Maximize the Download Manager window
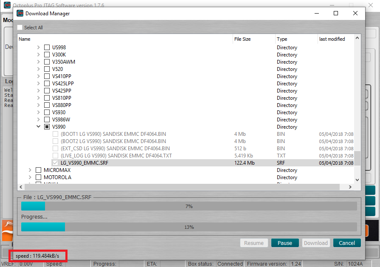Image resolution: width=380 pixels, height=267 pixels. (x=336, y=13)
